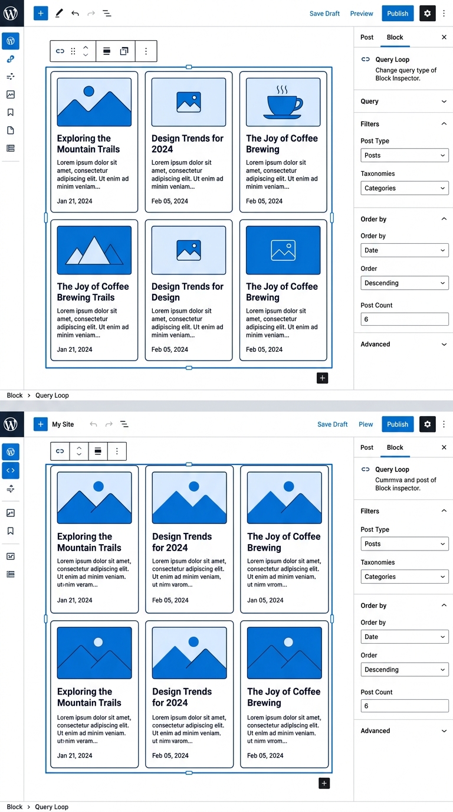Image resolution: width=453 pixels, height=812 pixels.
Task: Select the list rows icon in top sidebar
Action: 11,148
